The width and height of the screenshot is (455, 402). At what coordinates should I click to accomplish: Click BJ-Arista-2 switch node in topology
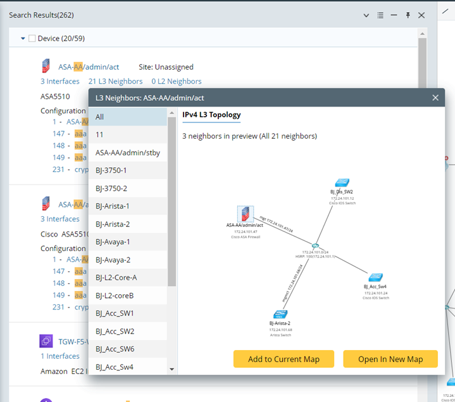click(x=280, y=314)
